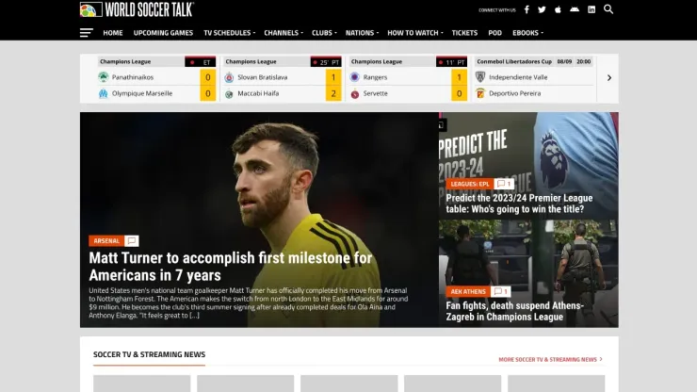Show next scores with right arrow
Image resolution: width=697 pixels, height=392 pixels.
609,78
